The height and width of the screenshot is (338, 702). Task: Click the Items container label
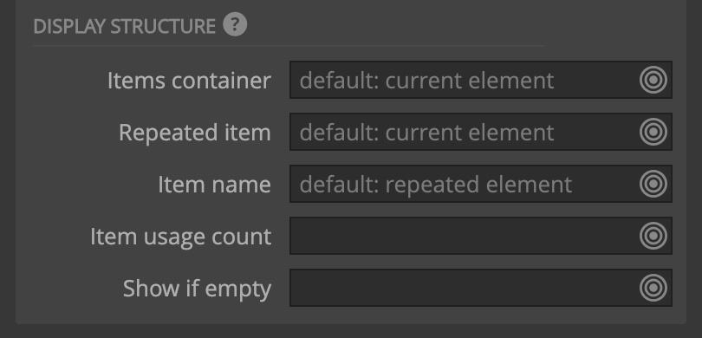coord(189,81)
